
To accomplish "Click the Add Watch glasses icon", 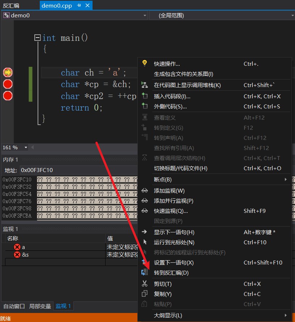I will tap(145, 190).
